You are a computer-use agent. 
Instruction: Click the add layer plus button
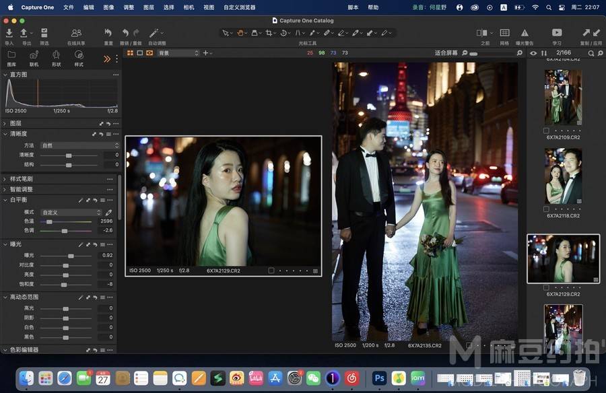pyautogui.click(x=205, y=53)
